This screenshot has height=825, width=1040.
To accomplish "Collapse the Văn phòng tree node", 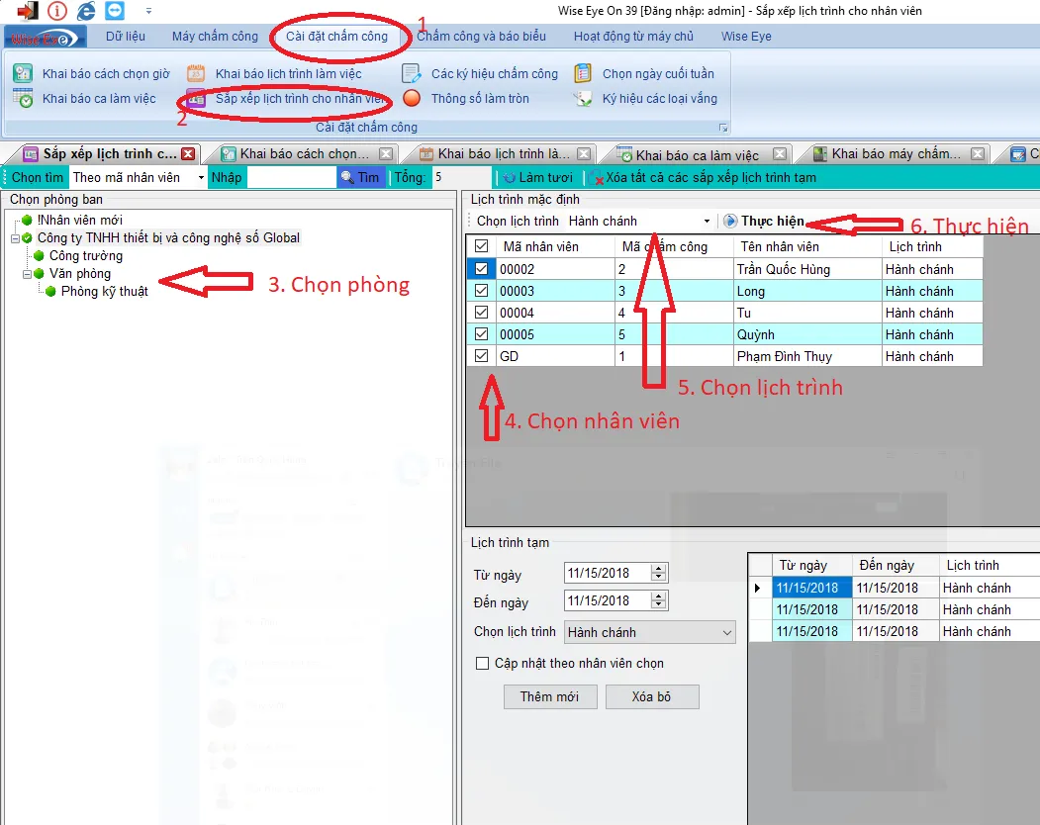I will pos(28,274).
